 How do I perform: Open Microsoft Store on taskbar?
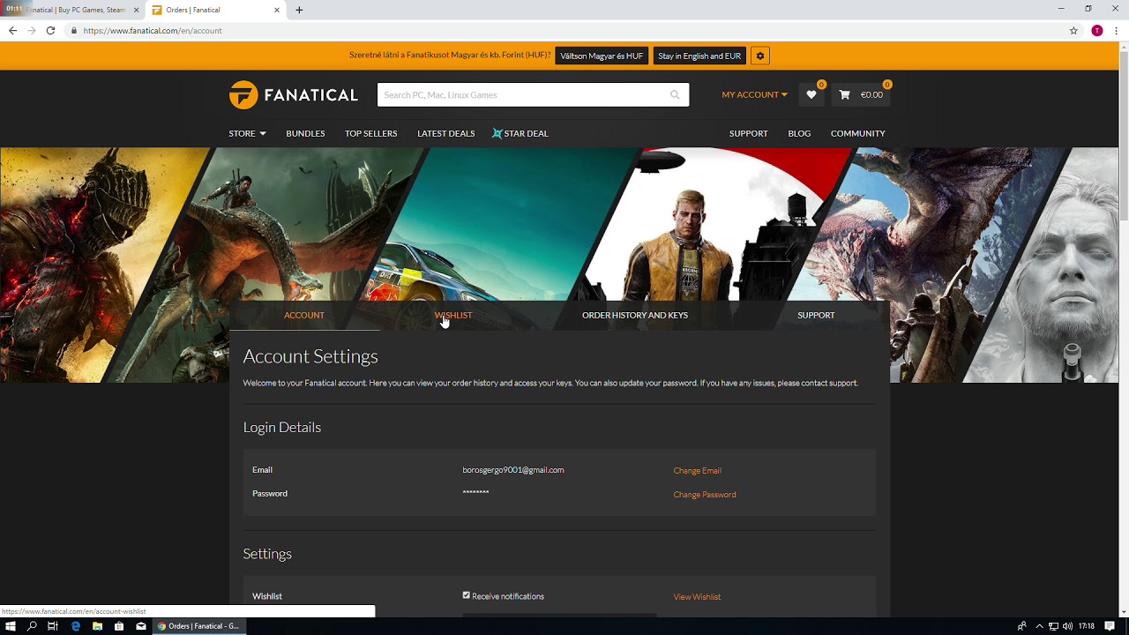click(119, 626)
